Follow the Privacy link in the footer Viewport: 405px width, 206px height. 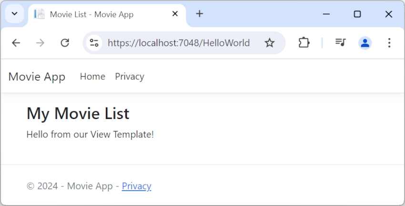click(137, 186)
